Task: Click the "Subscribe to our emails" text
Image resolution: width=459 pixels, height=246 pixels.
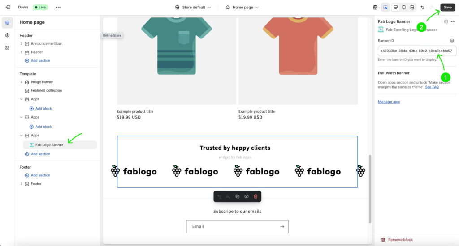Action: (238, 211)
